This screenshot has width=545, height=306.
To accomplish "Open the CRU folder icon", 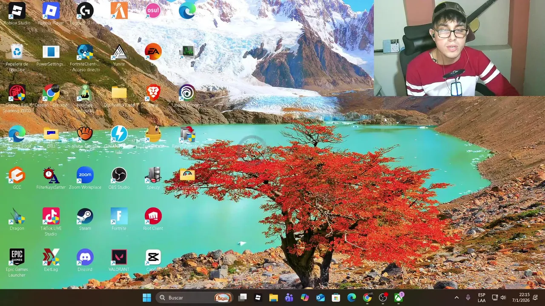I will (x=51, y=134).
